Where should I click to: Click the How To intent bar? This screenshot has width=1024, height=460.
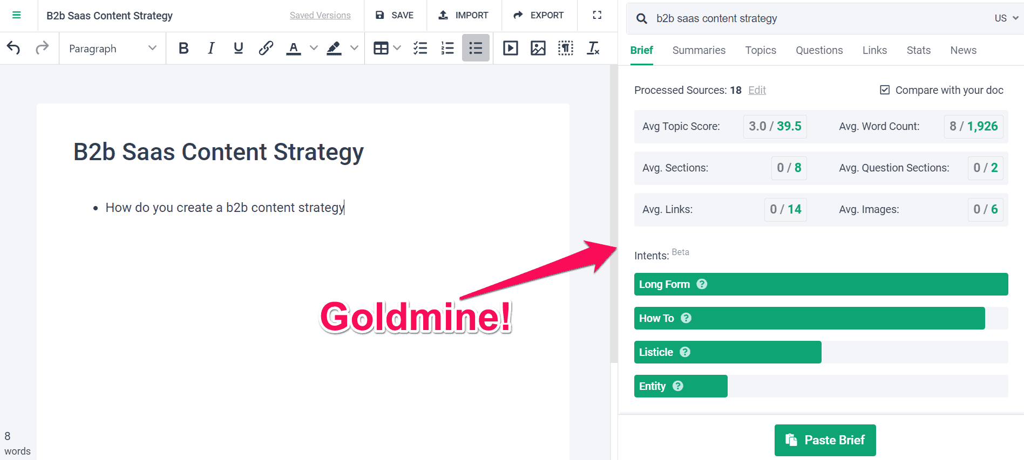[821, 318]
